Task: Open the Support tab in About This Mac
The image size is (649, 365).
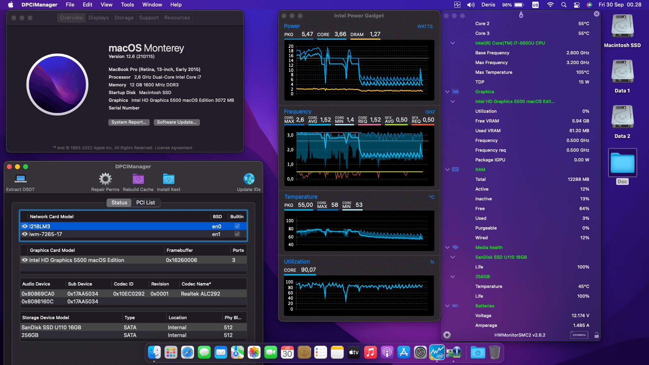Action: click(149, 18)
